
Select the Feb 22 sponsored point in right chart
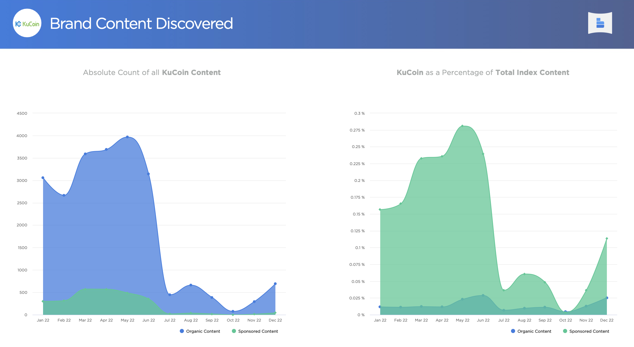[x=401, y=204]
